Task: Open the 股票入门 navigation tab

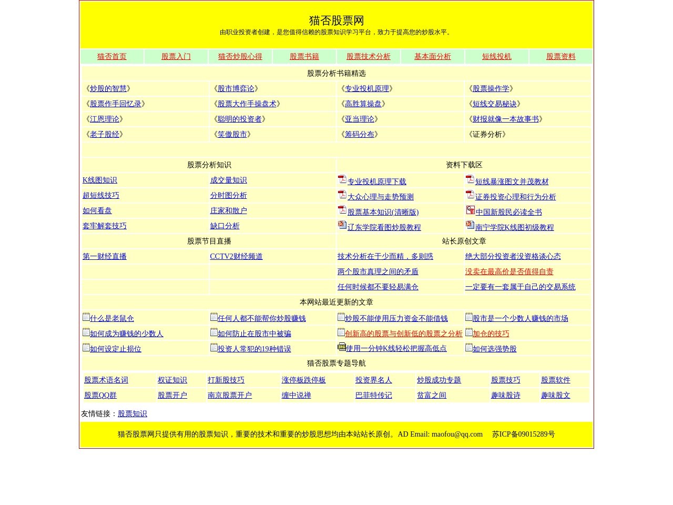Action: [176, 56]
